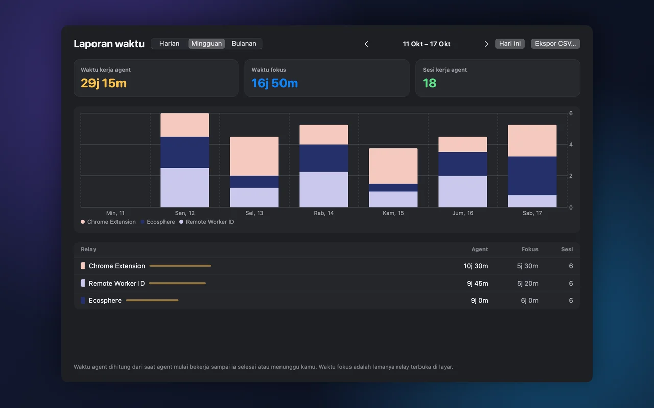Click Chrome Extension progress bar
This screenshot has width=654, height=408.
[180, 266]
